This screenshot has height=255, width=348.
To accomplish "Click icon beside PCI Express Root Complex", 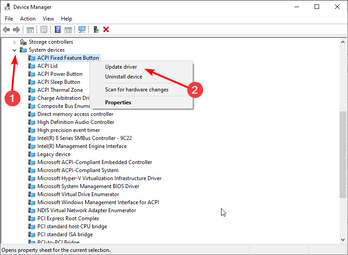I will pos(32,218).
